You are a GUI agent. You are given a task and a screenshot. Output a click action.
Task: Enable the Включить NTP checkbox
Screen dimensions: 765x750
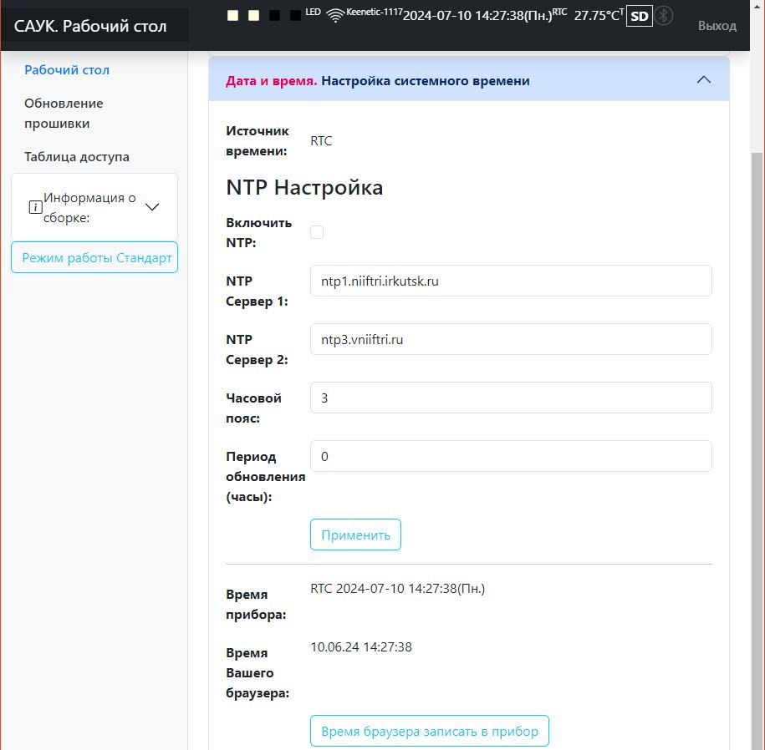[x=317, y=232]
